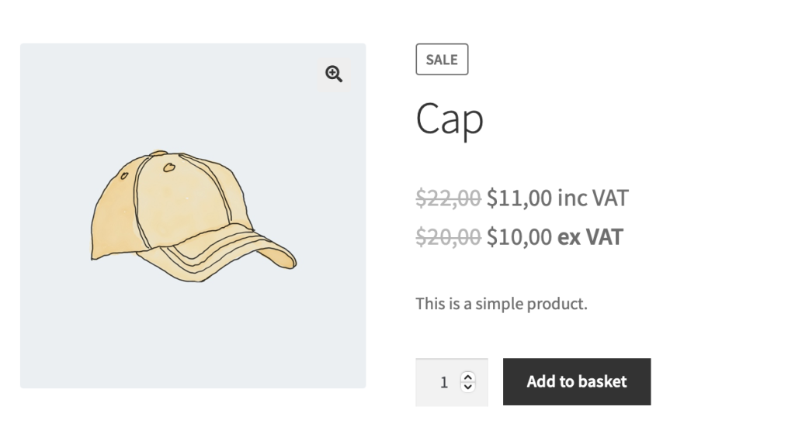Click the Cap product title
The image size is (795, 448).
pos(450,119)
